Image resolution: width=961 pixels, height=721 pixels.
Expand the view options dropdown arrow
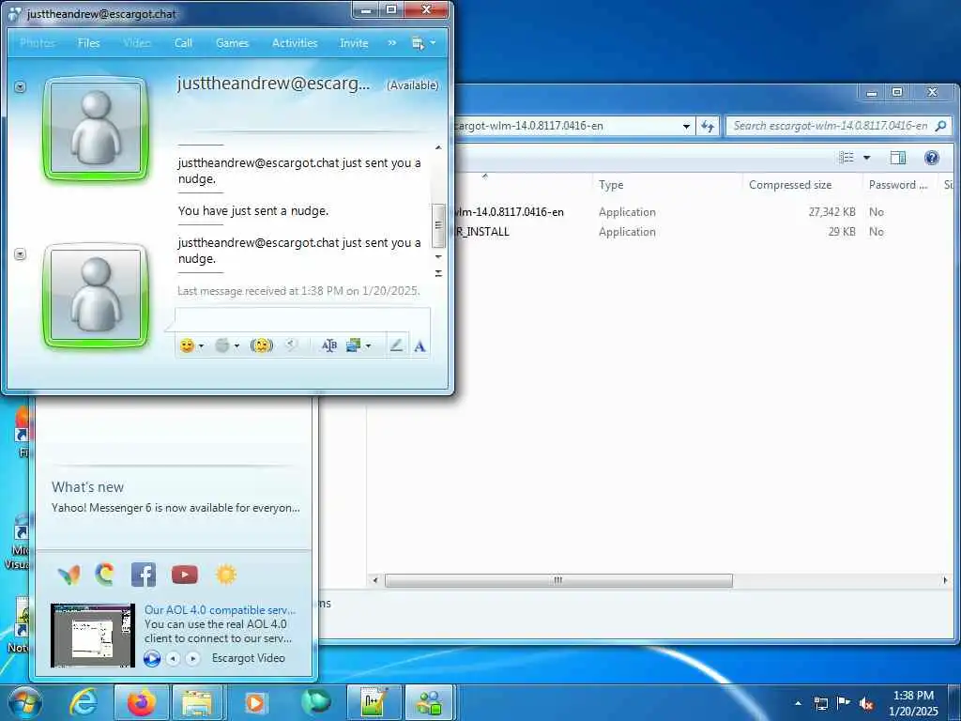tap(866, 158)
